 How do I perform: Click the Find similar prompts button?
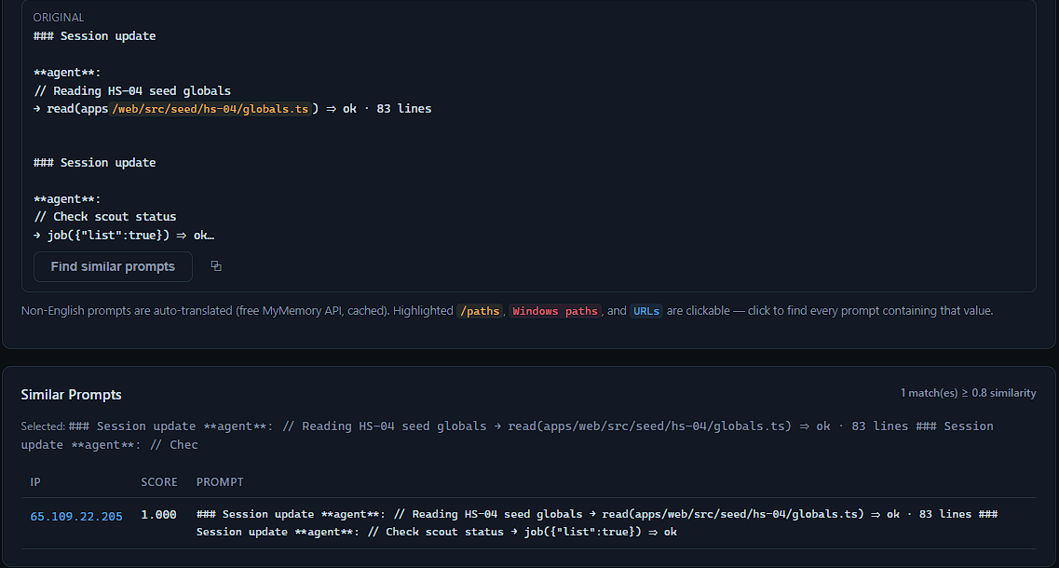pos(113,267)
